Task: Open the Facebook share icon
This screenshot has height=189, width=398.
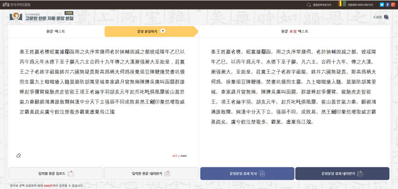Action: point(387,5)
